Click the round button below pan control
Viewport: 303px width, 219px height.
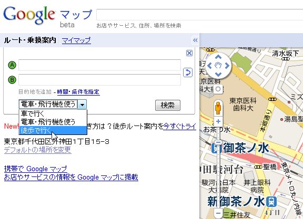218,89
